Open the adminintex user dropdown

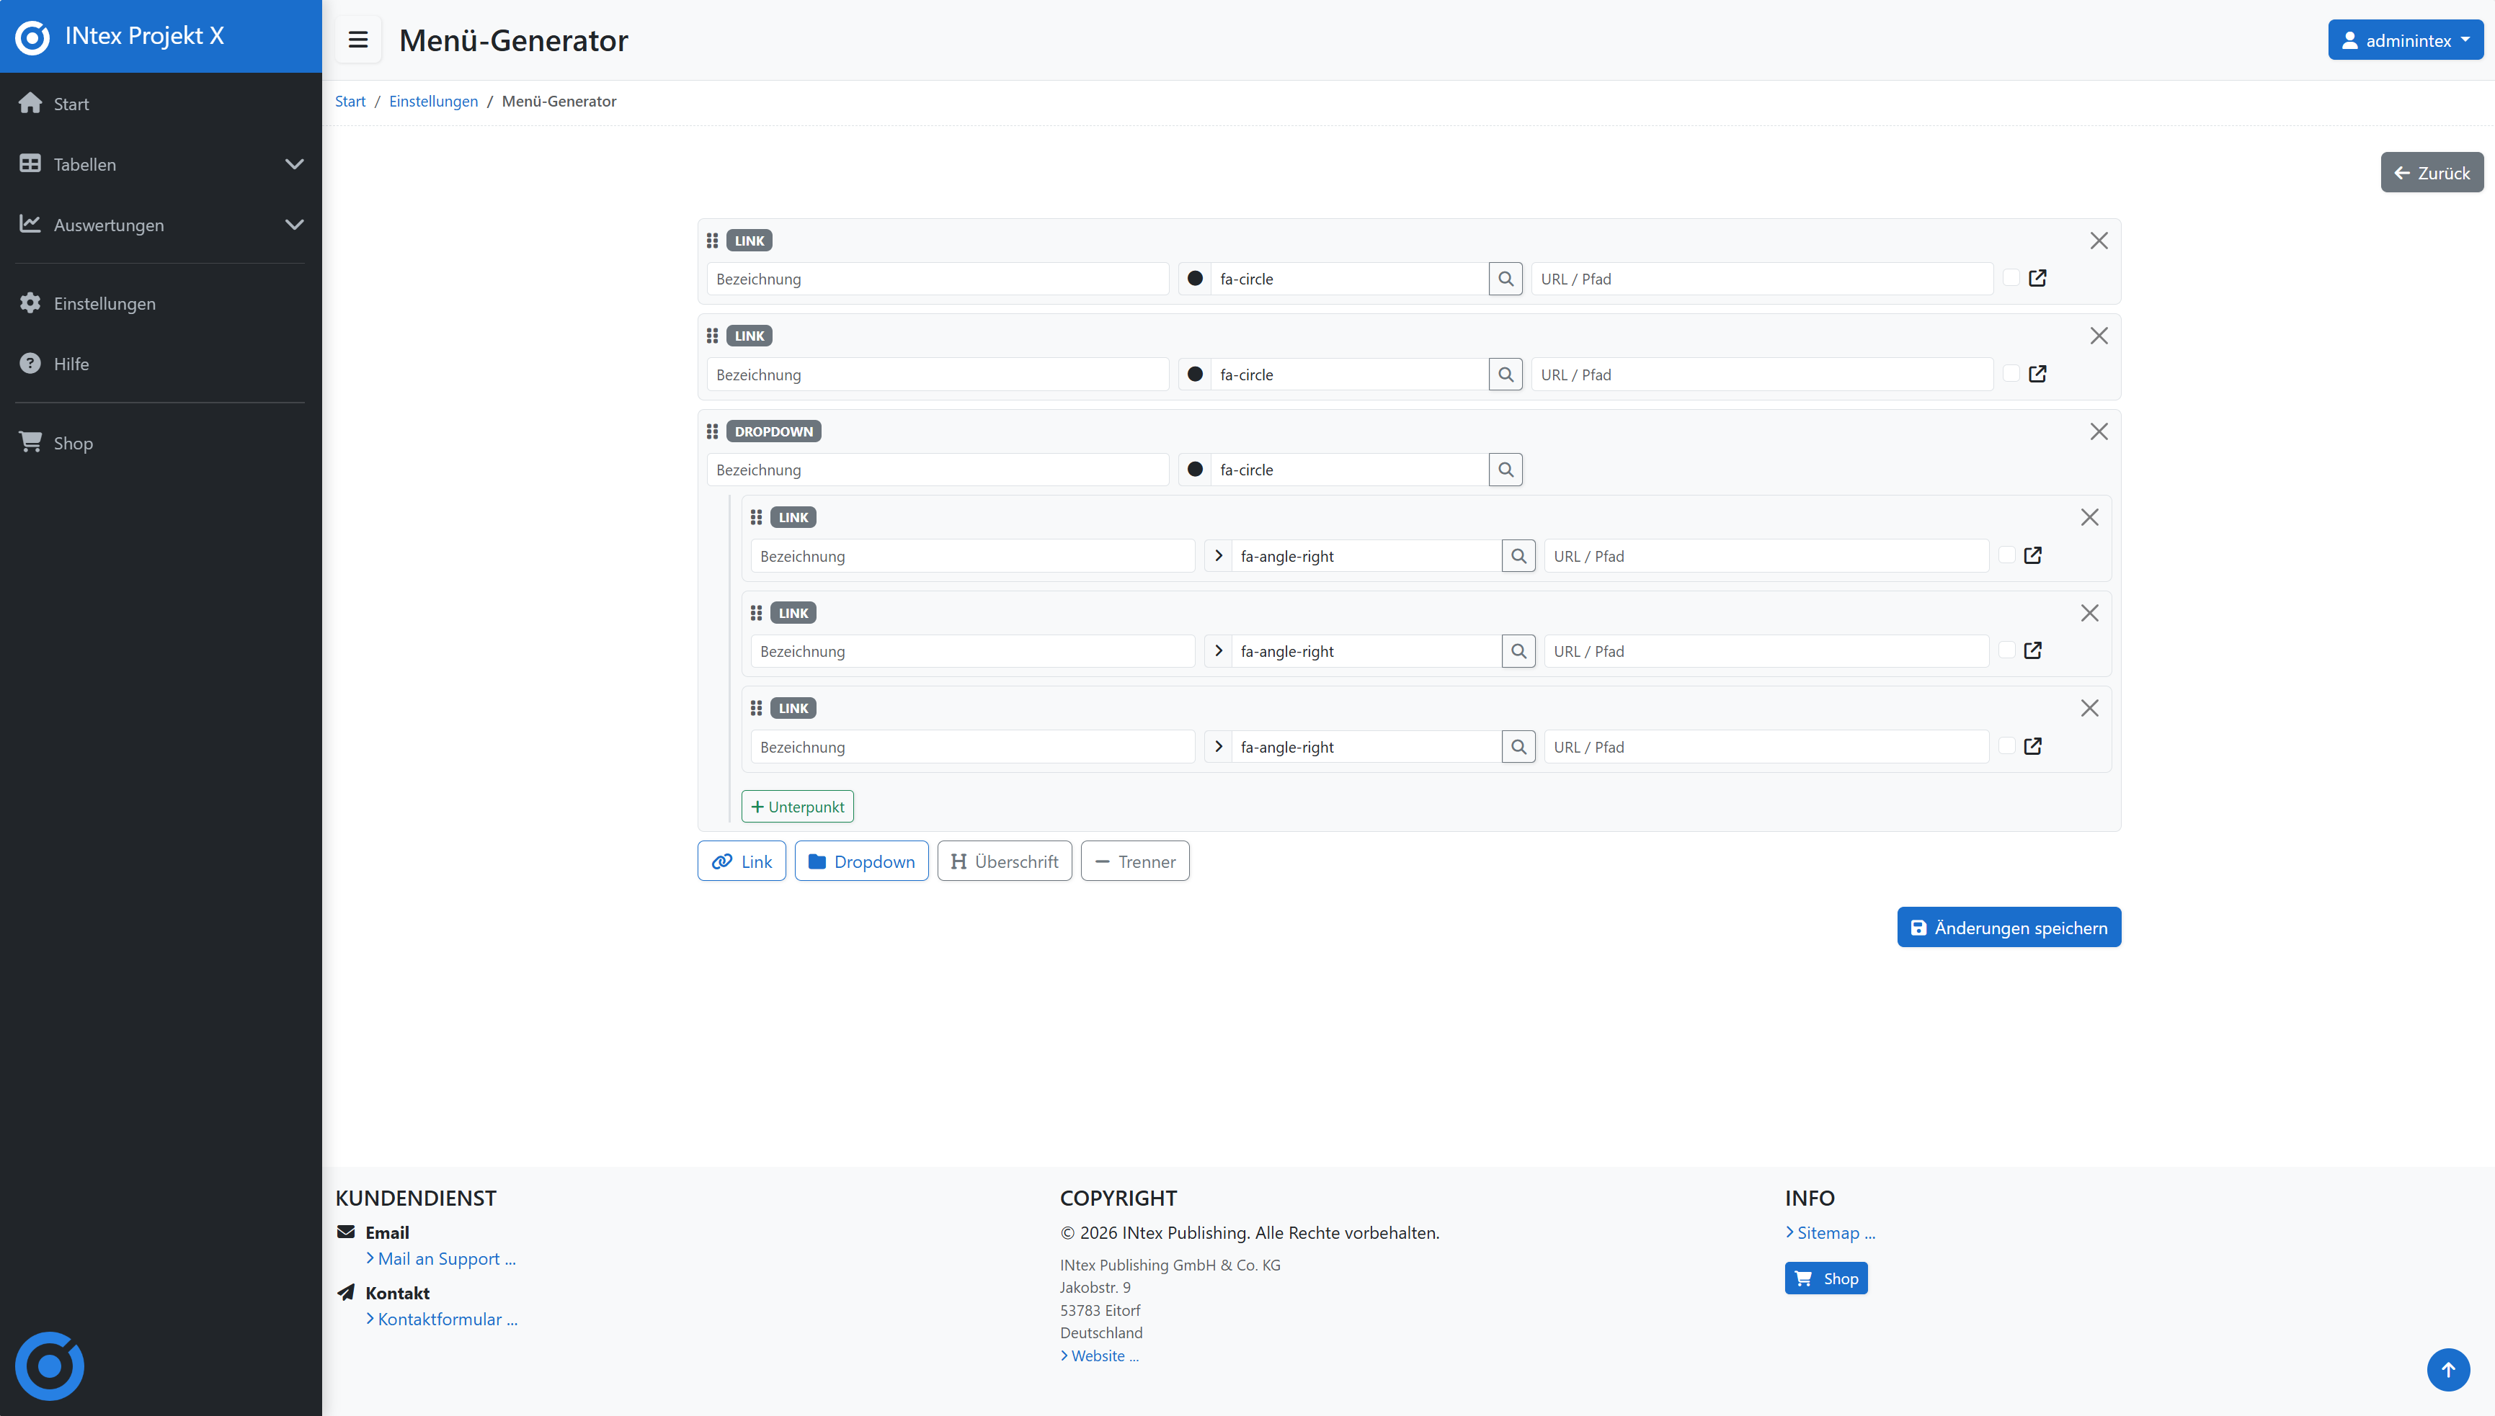click(x=2404, y=40)
